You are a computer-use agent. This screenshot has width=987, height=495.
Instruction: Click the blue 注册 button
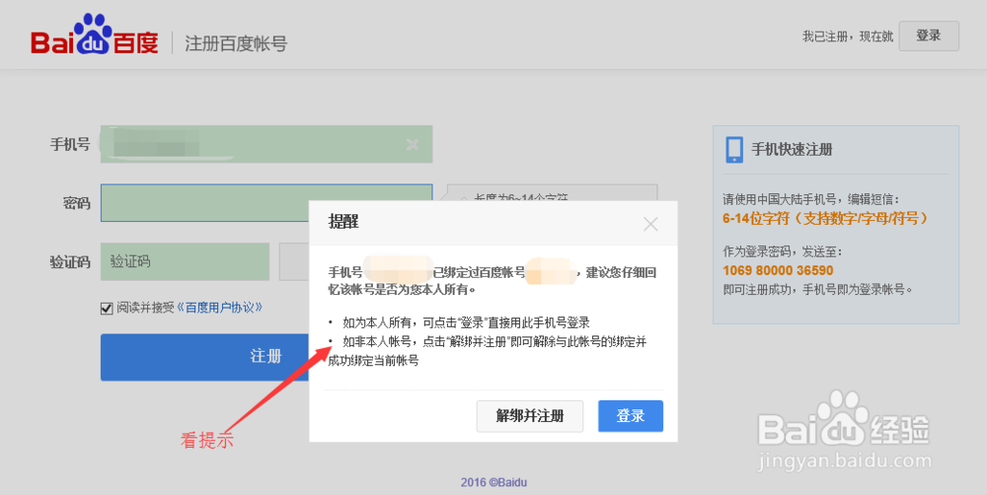(204, 357)
